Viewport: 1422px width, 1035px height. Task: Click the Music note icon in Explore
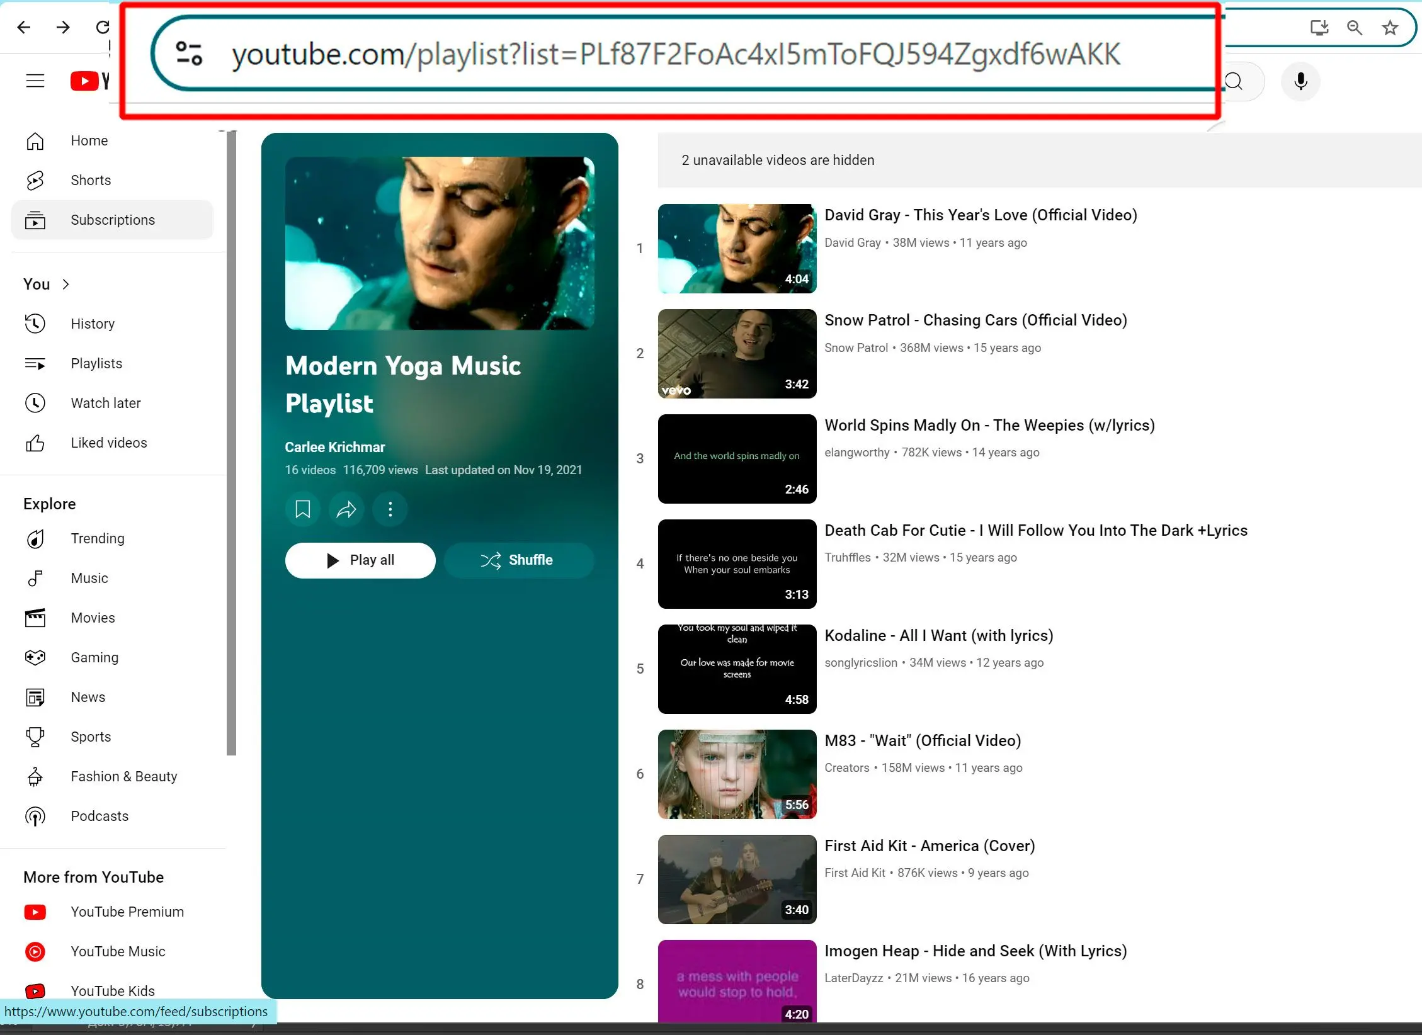[x=35, y=578]
